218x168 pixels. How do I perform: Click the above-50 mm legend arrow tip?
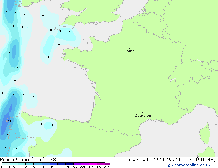tap(109, 164)
